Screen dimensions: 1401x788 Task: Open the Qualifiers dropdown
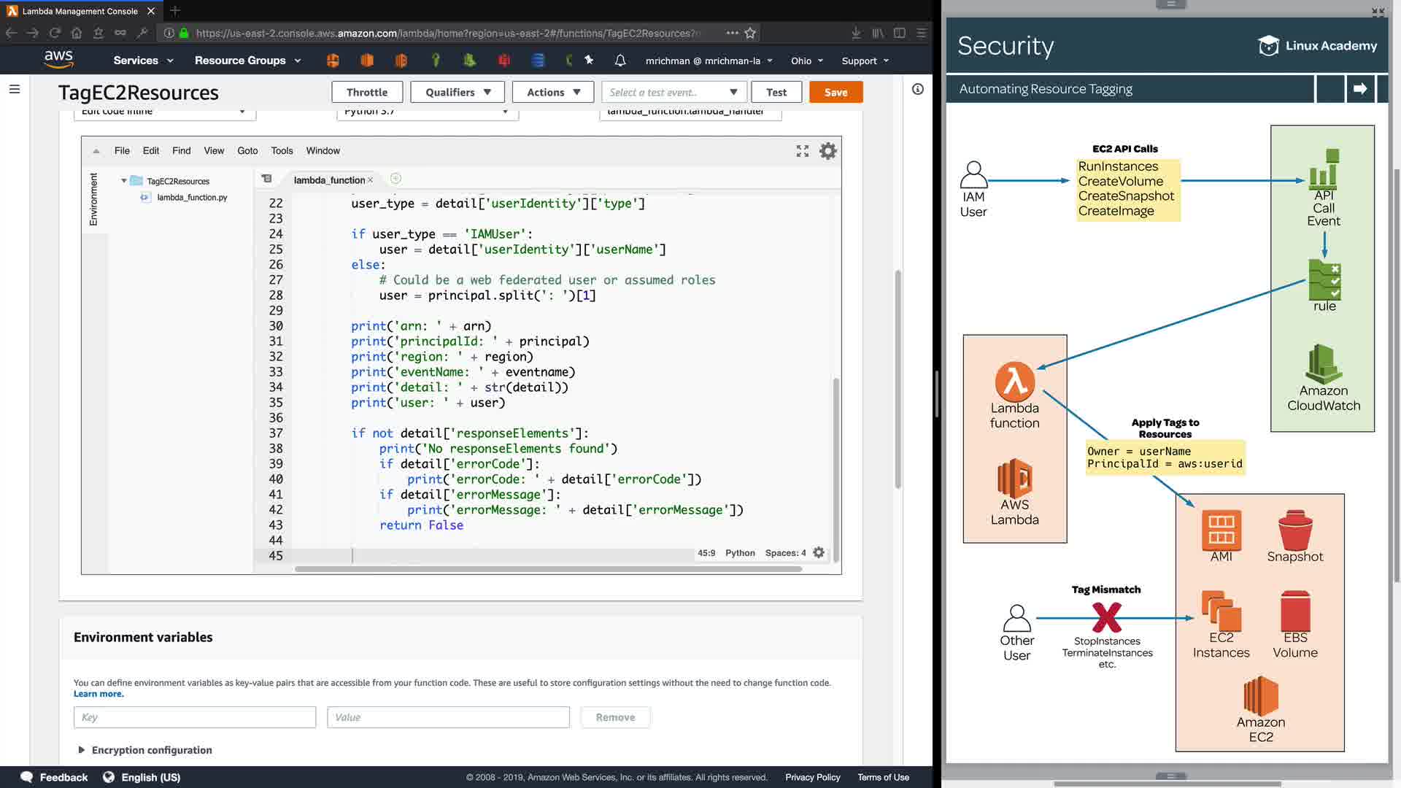458,92
